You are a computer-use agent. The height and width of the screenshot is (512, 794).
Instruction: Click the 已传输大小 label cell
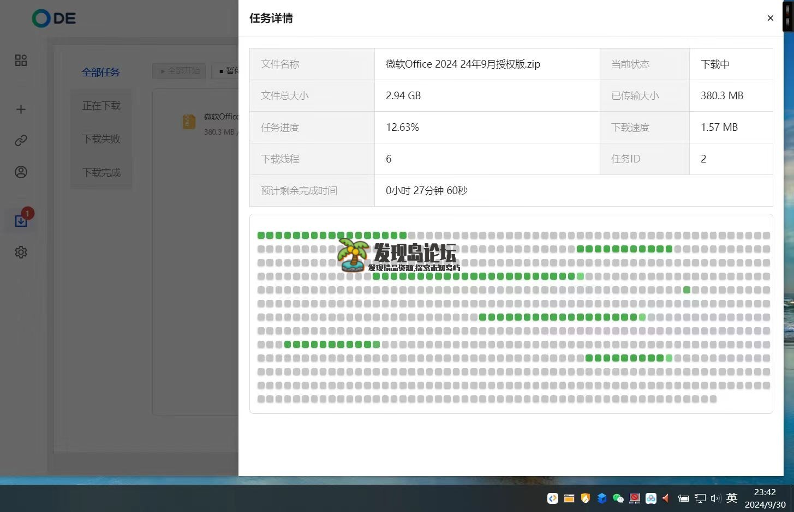[644, 95]
